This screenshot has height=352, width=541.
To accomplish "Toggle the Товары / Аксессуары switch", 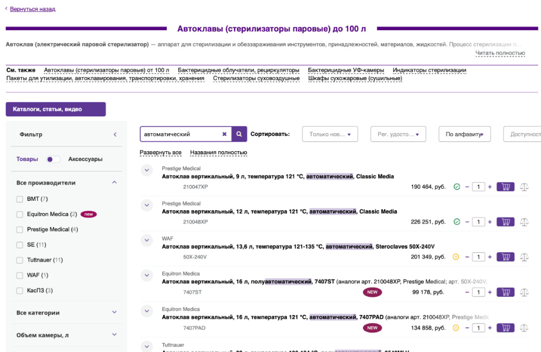I will [x=53, y=159].
